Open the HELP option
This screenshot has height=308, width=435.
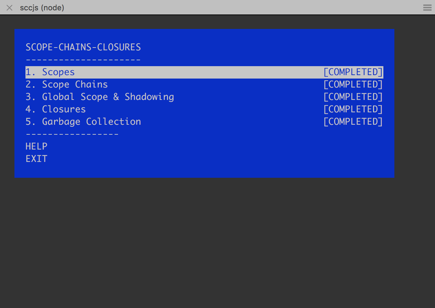point(36,146)
